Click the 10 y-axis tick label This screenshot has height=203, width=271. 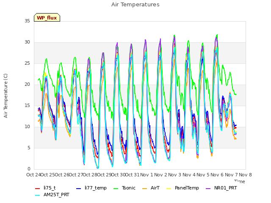coord(27,127)
